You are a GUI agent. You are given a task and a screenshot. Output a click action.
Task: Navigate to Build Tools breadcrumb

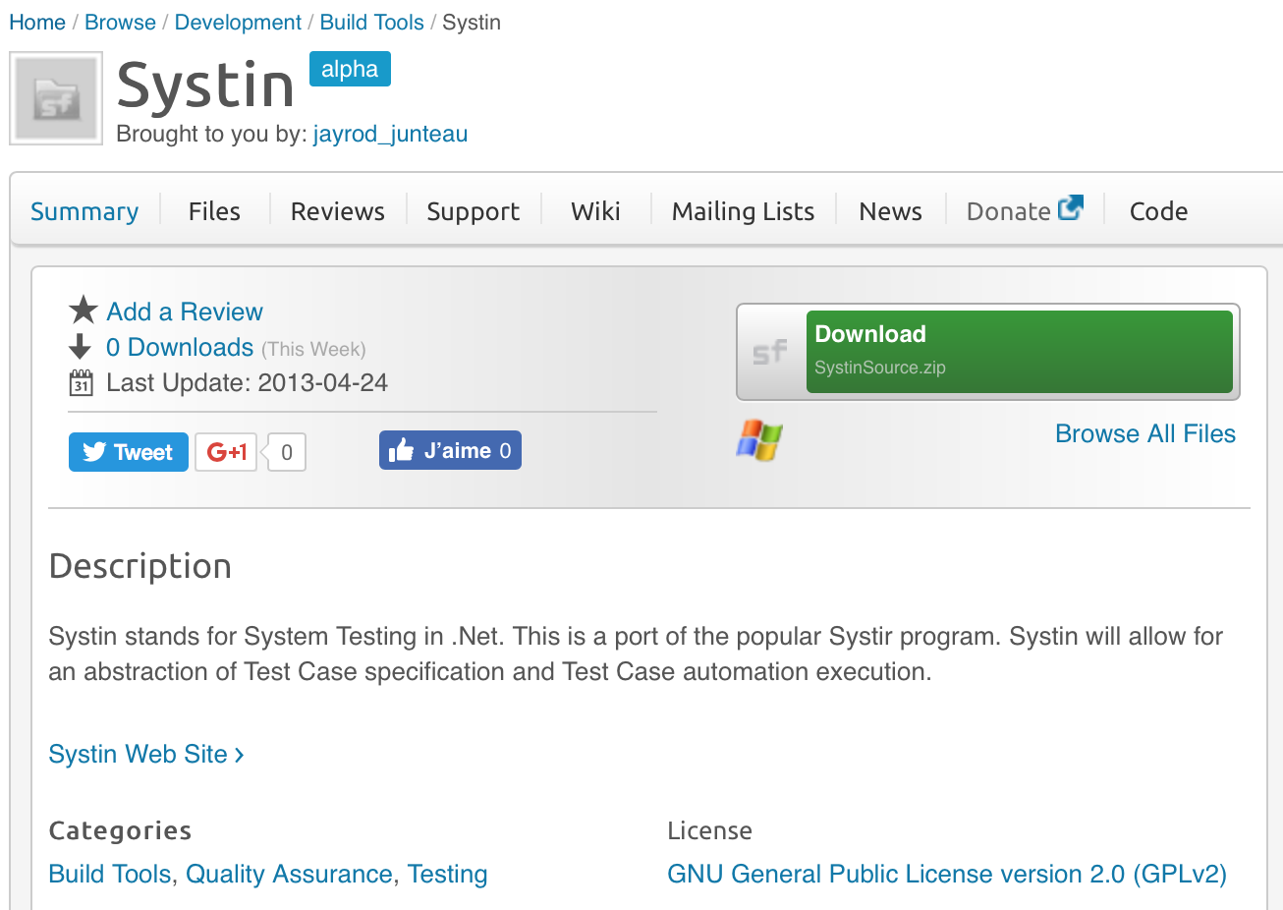tap(371, 22)
